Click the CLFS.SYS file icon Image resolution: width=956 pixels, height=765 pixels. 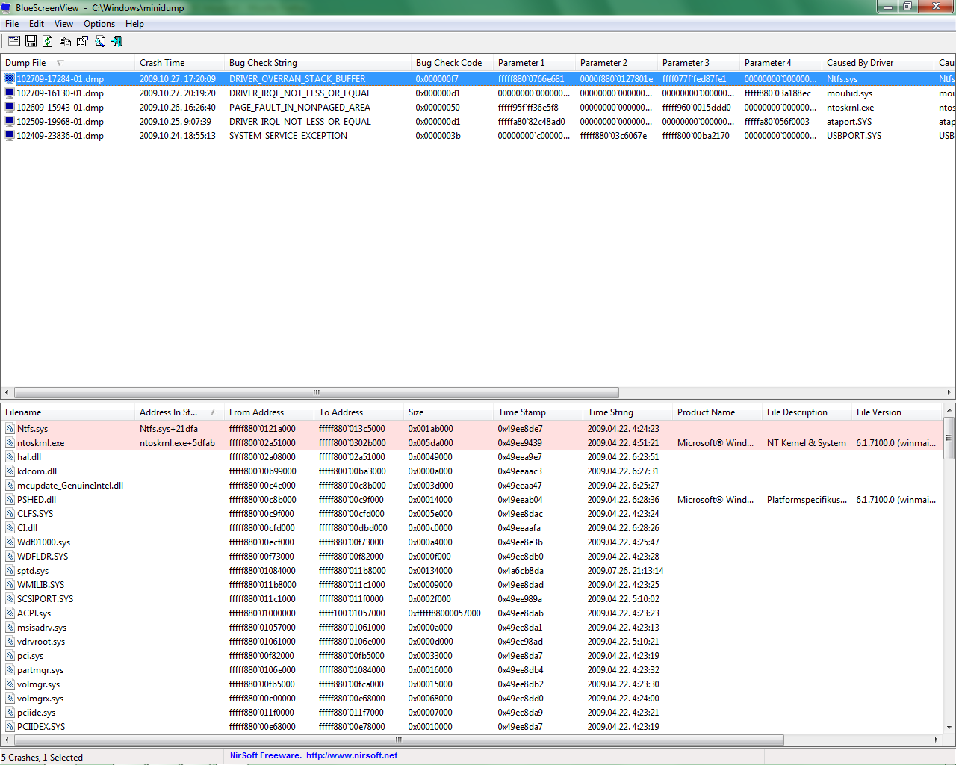click(10, 514)
